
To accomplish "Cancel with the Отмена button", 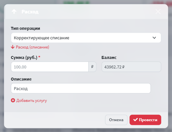I will (116, 120).
